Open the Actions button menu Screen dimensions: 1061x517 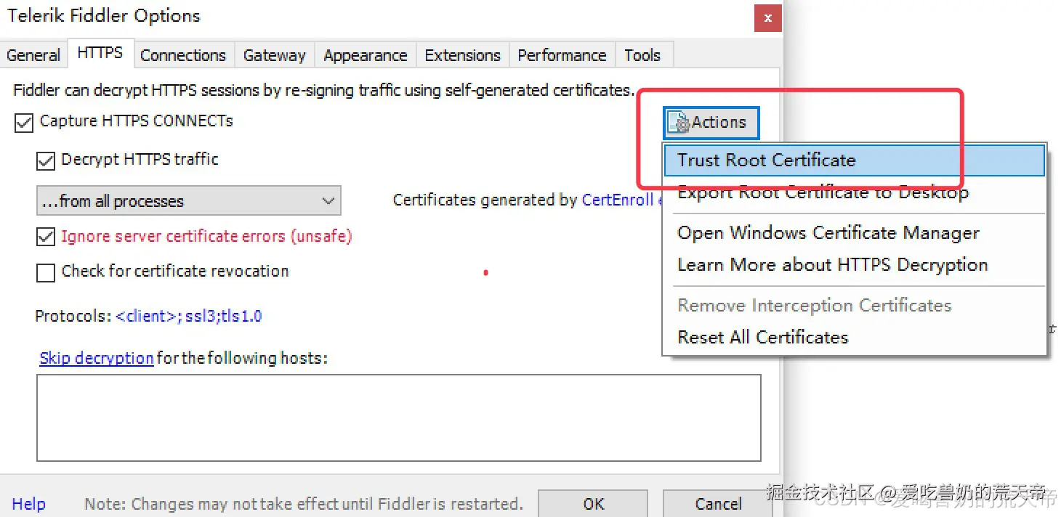[x=711, y=122]
